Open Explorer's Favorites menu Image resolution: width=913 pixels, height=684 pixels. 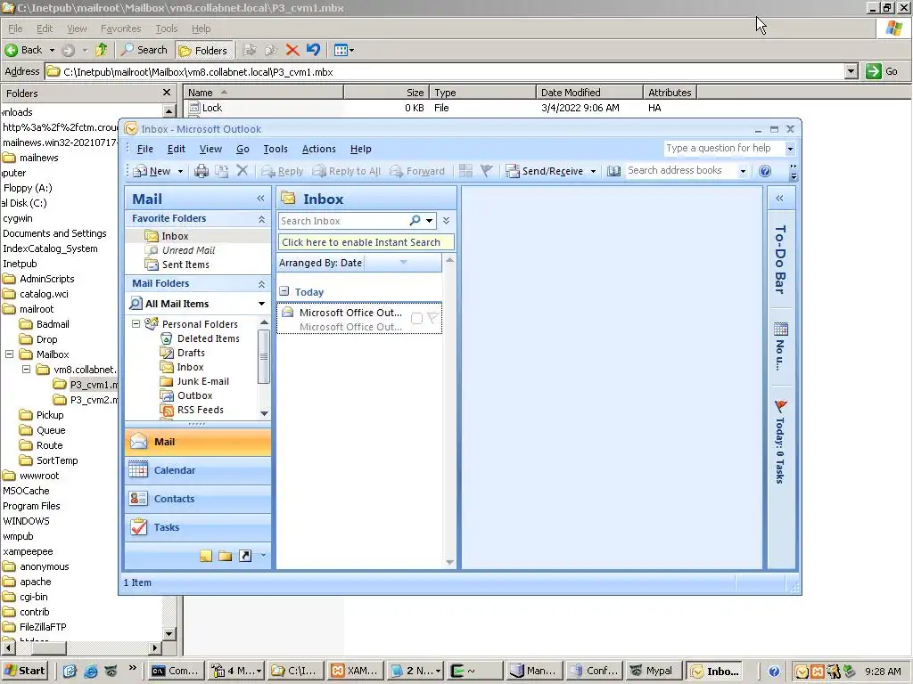pyautogui.click(x=120, y=28)
